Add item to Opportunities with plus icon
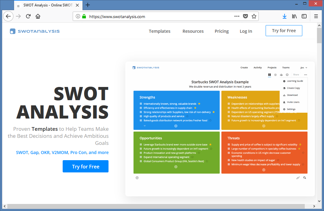Screen dimensions: 324x211 176,167
